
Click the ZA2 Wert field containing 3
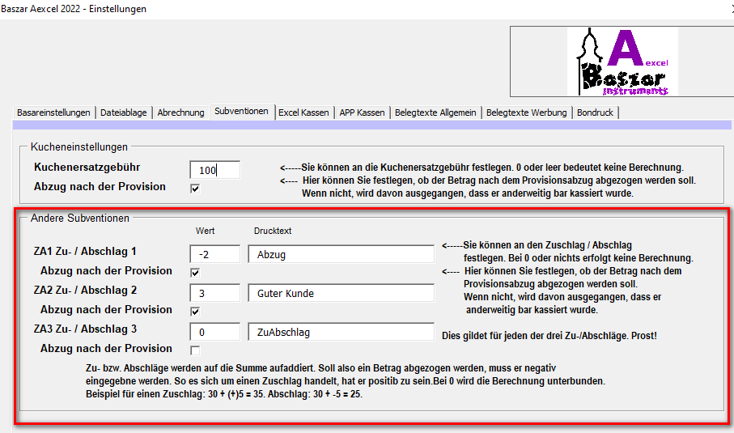(x=215, y=293)
